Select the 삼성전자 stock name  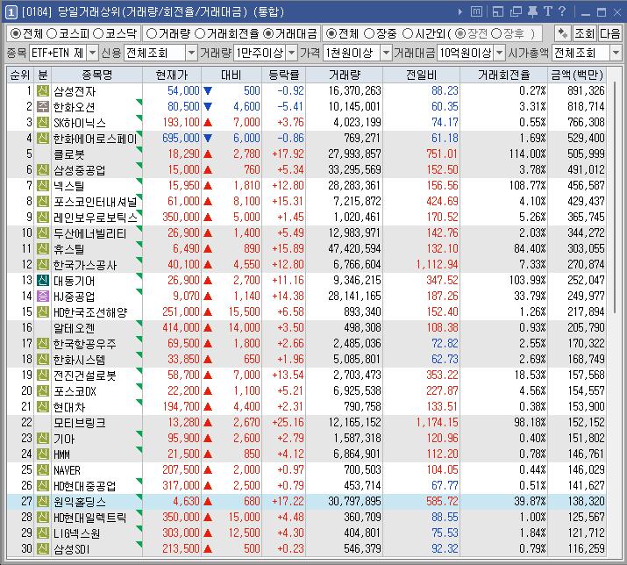tap(75, 91)
